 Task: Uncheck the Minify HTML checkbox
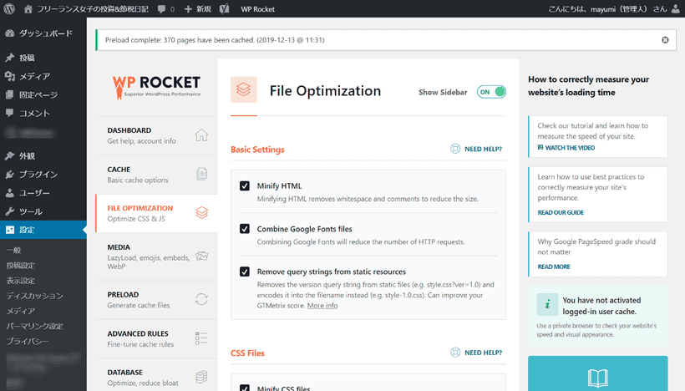[x=245, y=185]
